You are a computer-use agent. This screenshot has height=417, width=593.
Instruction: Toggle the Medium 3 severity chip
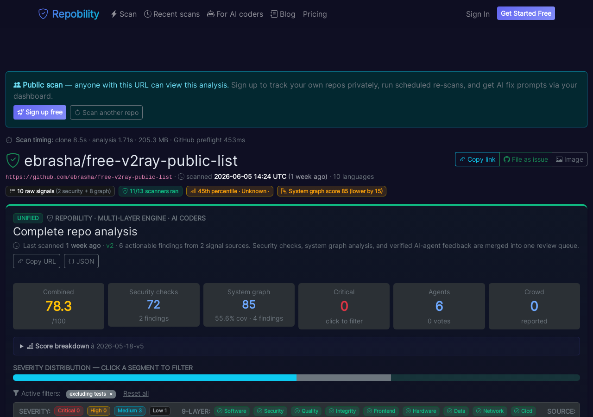130,411
